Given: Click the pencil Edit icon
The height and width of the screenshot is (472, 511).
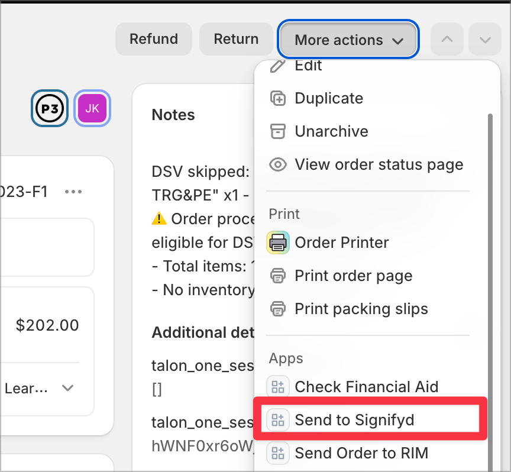Looking at the screenshot, I should (x=278, y=66).
